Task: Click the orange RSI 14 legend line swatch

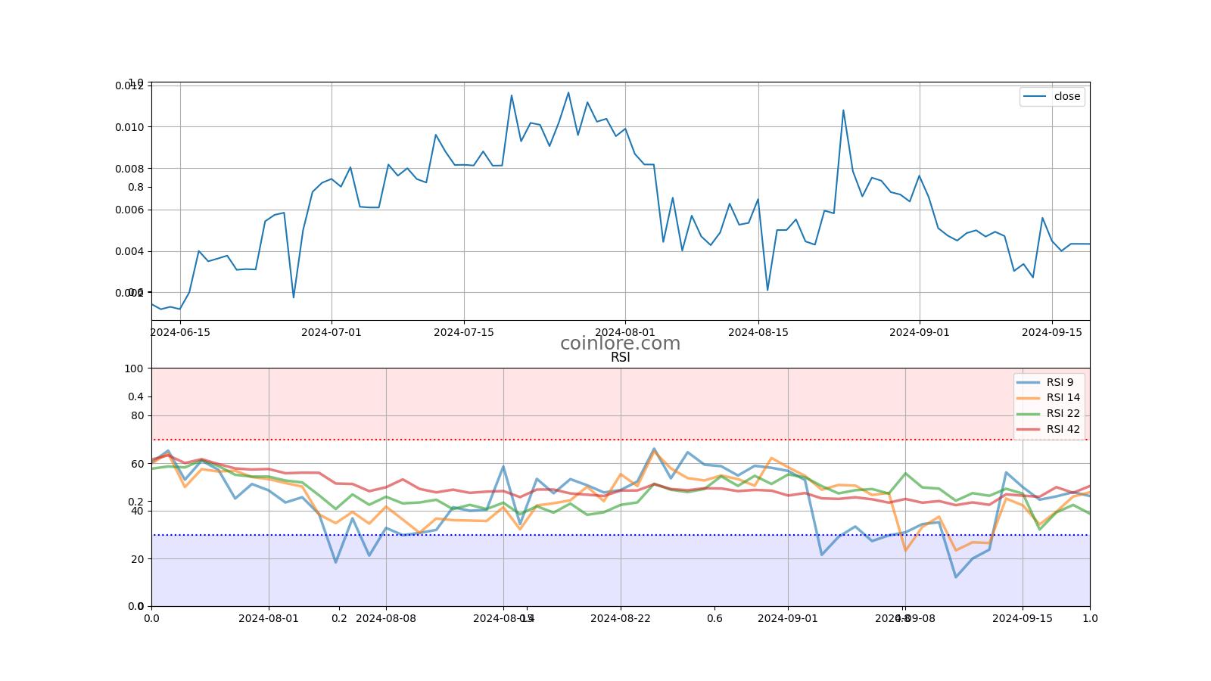Action: point(1029,398)
